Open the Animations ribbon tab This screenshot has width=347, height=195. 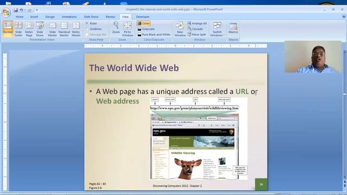click(69, 17)
